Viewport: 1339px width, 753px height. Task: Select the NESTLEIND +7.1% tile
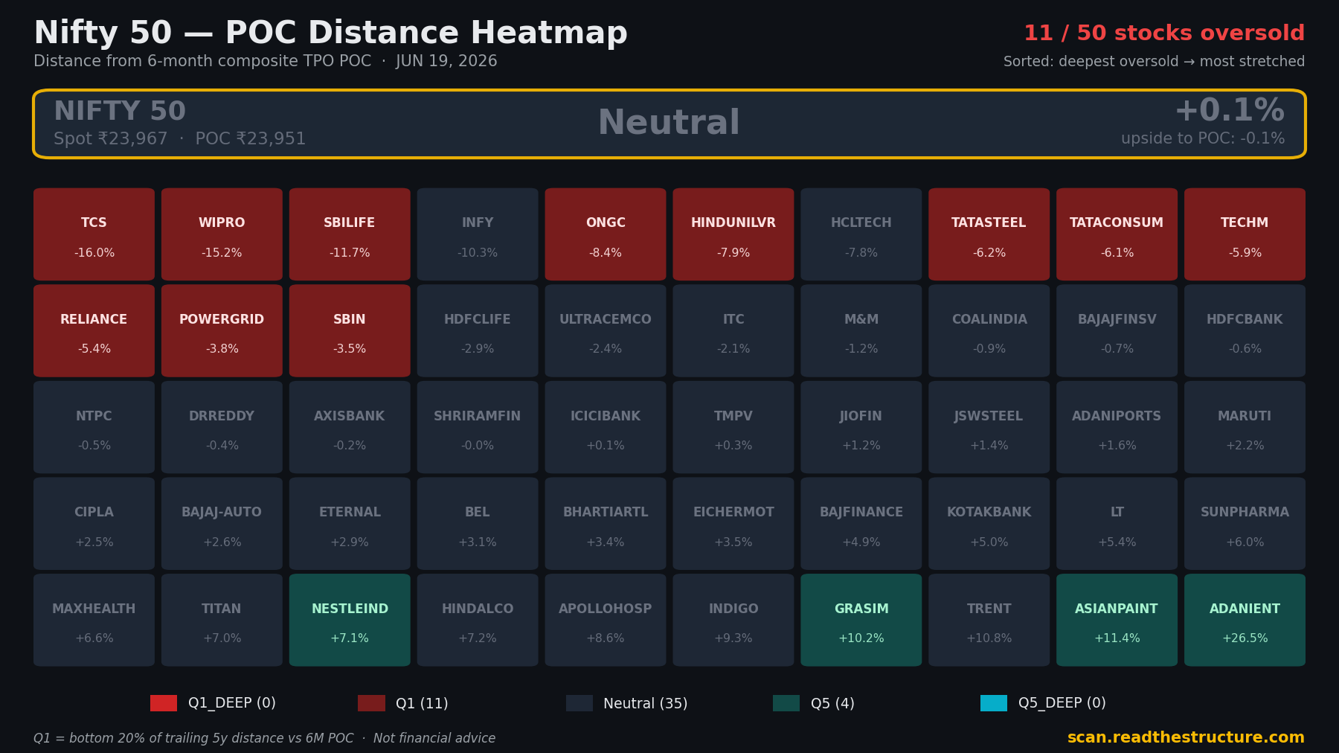pyautogui.click(x=350, y=620)
